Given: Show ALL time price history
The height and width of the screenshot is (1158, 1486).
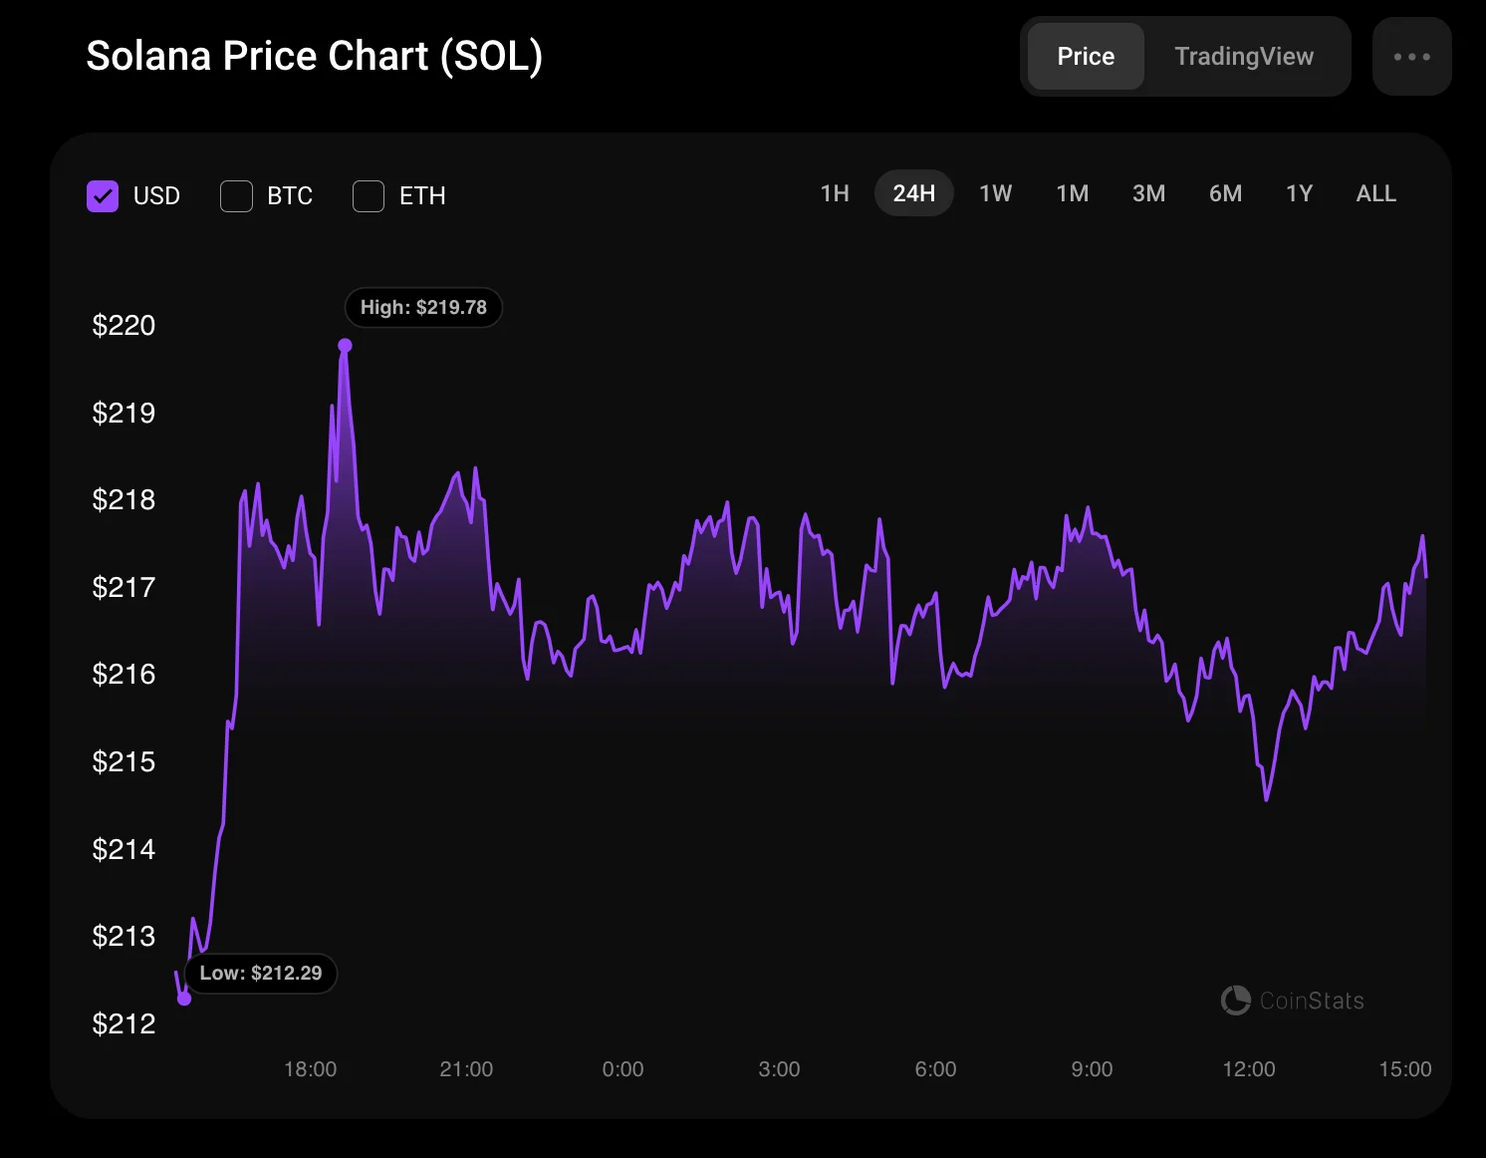Looking at the screenshot, I should (x=1375, y=193).
